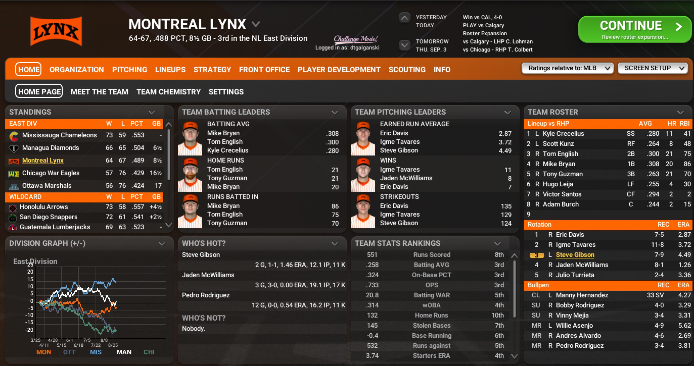Click the Chicago War Eagles logo icon

point(14,174)
